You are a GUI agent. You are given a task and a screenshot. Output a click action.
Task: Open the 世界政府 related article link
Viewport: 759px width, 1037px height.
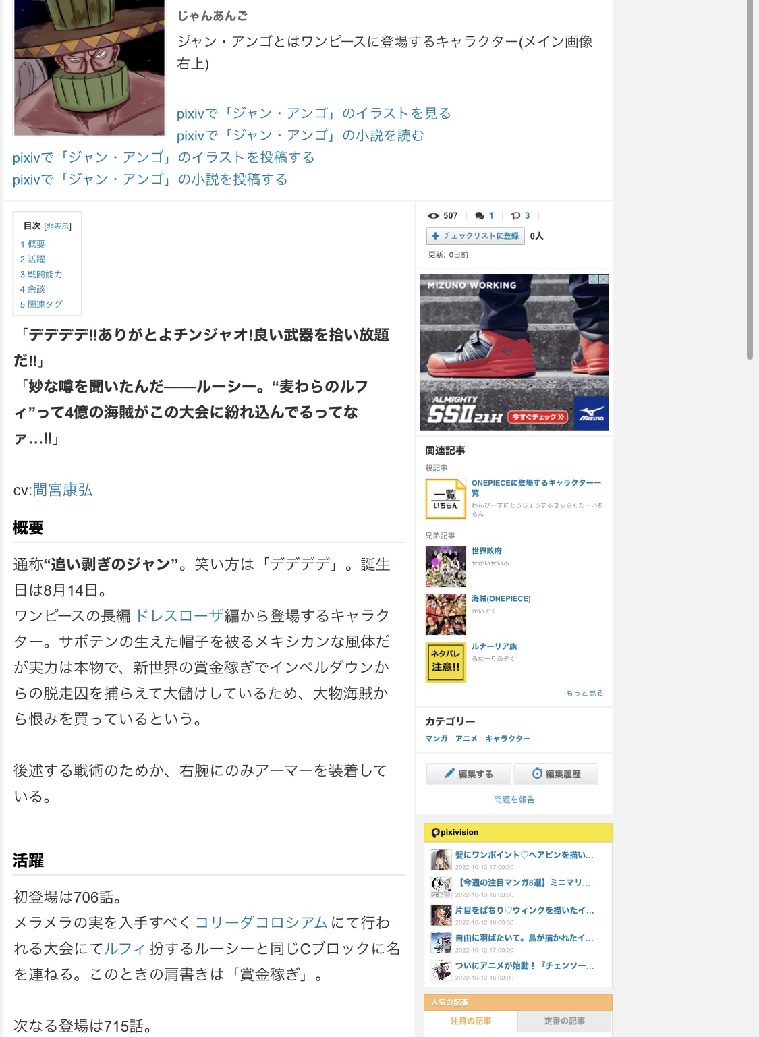point(486,551)
